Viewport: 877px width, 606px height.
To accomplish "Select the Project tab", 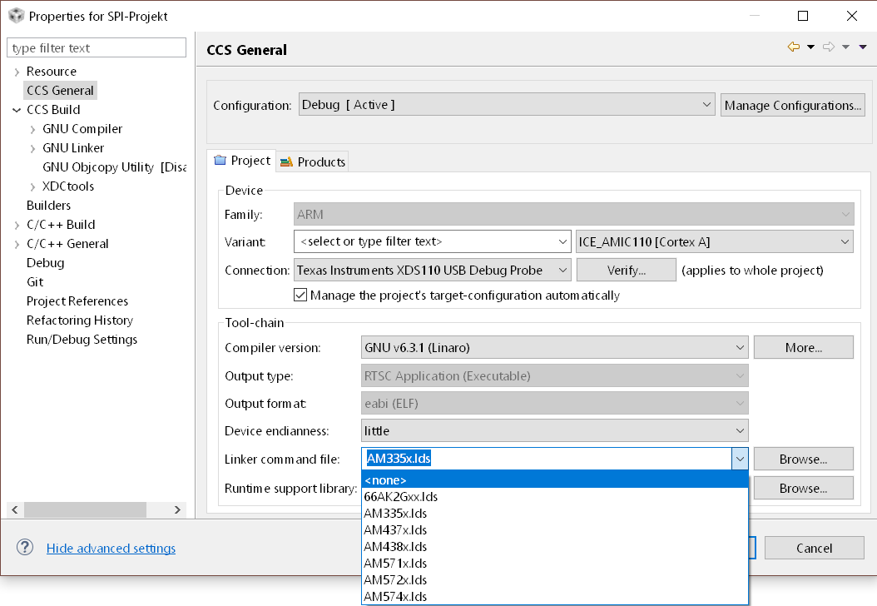I will 243,161.
